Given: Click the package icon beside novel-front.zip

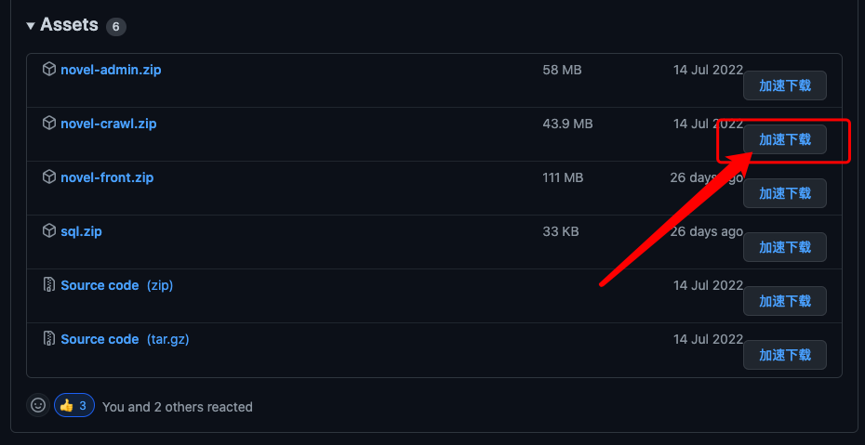Looking at the screenshot, I should tap(49, 177).
